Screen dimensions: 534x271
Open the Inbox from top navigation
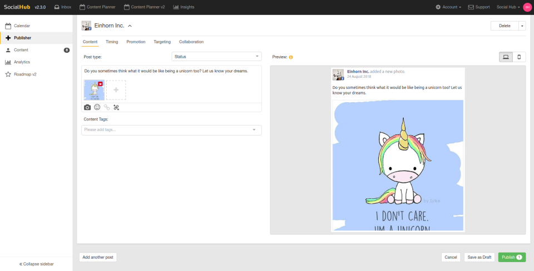click(x=63, y=7)
